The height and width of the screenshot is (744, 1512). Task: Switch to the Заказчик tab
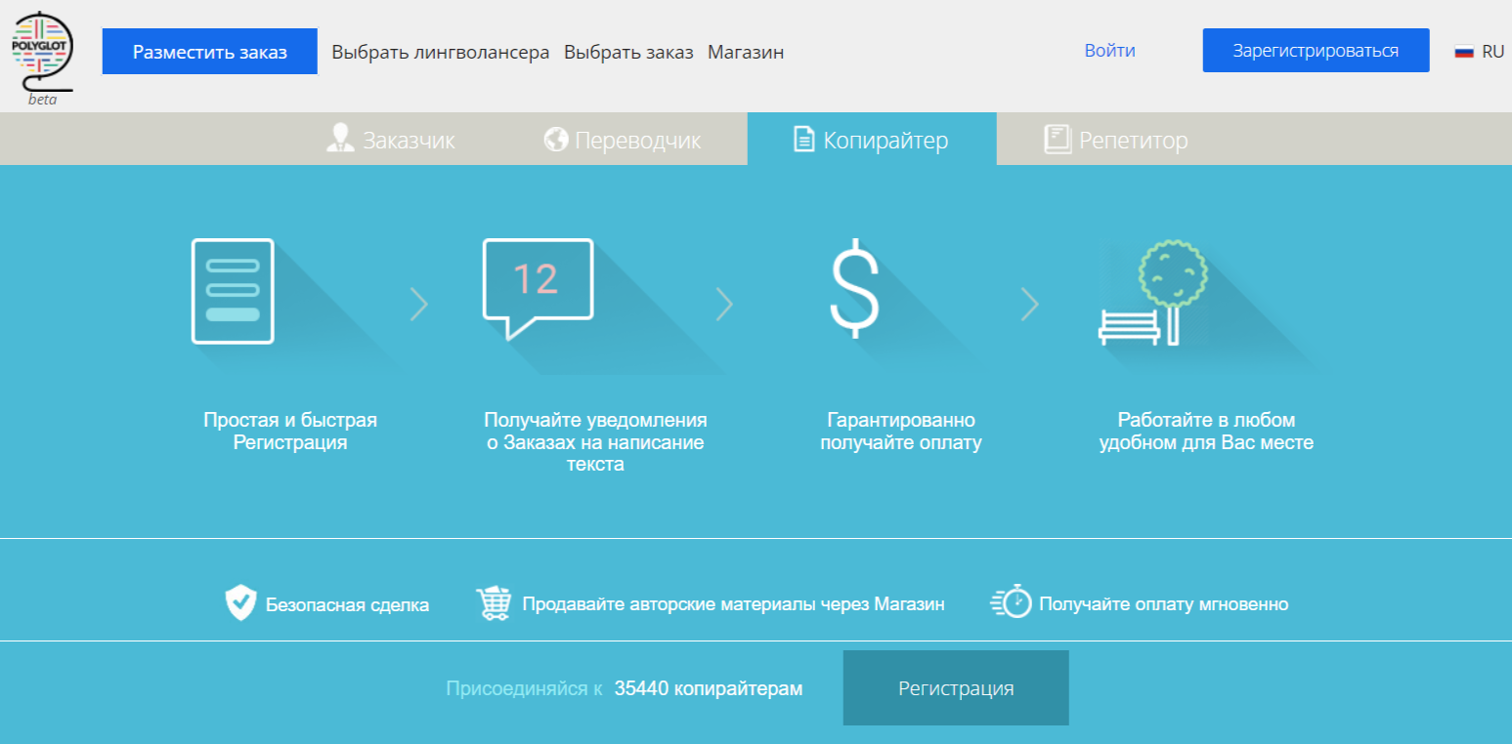pyautogui.click(x=391, y=140)
